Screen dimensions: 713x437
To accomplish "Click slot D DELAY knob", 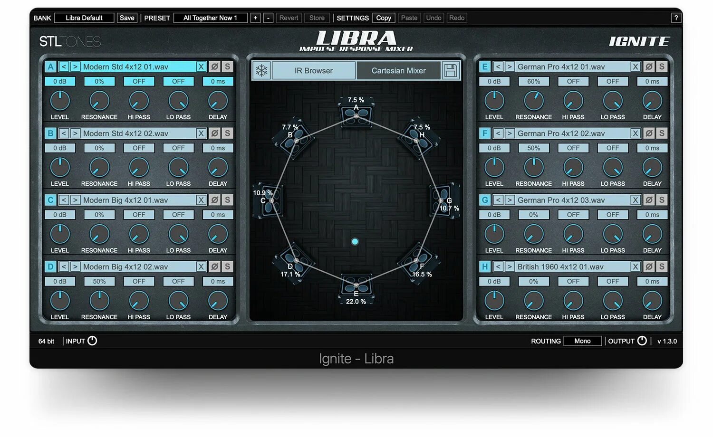I will point(218,301).
